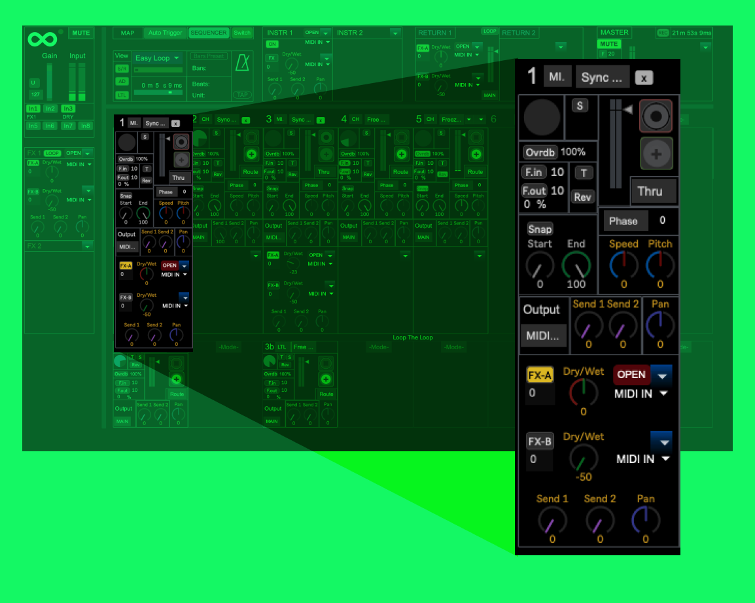Select the RETURN 1 tab
Viewport: 755px width, 603px height.
tap(435, 33)
